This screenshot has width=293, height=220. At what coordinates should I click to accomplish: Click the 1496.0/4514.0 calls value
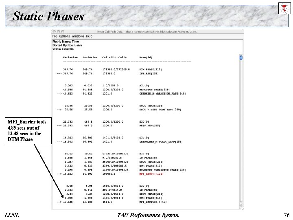point(113,198)
